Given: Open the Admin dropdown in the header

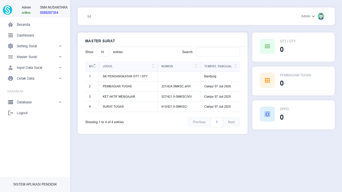Looking at the screenshot, I should (308, 16).
